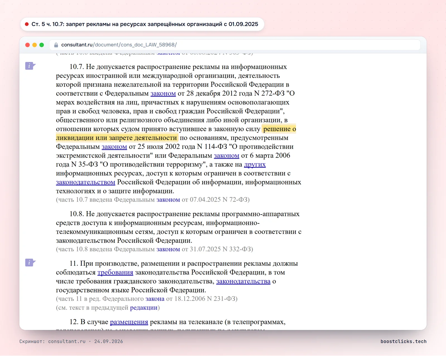This screenshot has height=356, width=446.
Task: Open the 'законодательством' link
Action: (86, 182)
